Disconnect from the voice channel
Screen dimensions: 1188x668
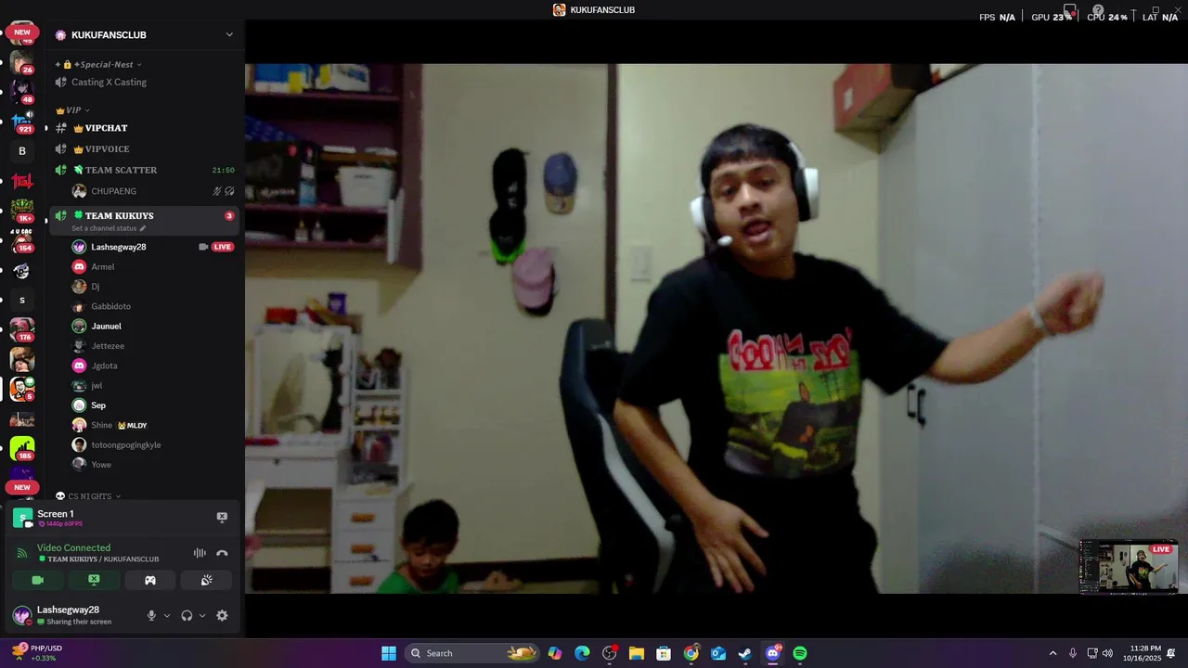pos(222,553)
